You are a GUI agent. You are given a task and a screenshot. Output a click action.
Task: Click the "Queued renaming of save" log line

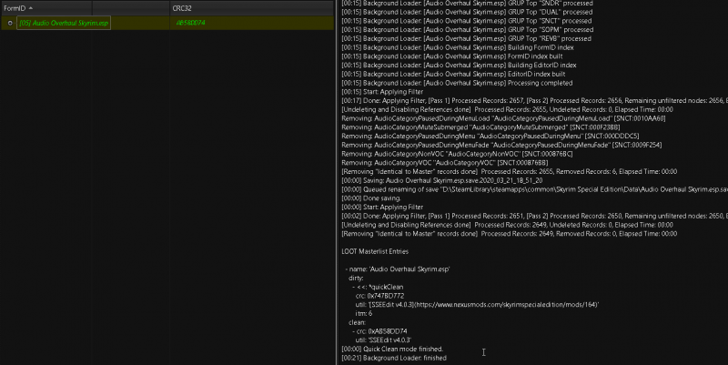(534, 189)
